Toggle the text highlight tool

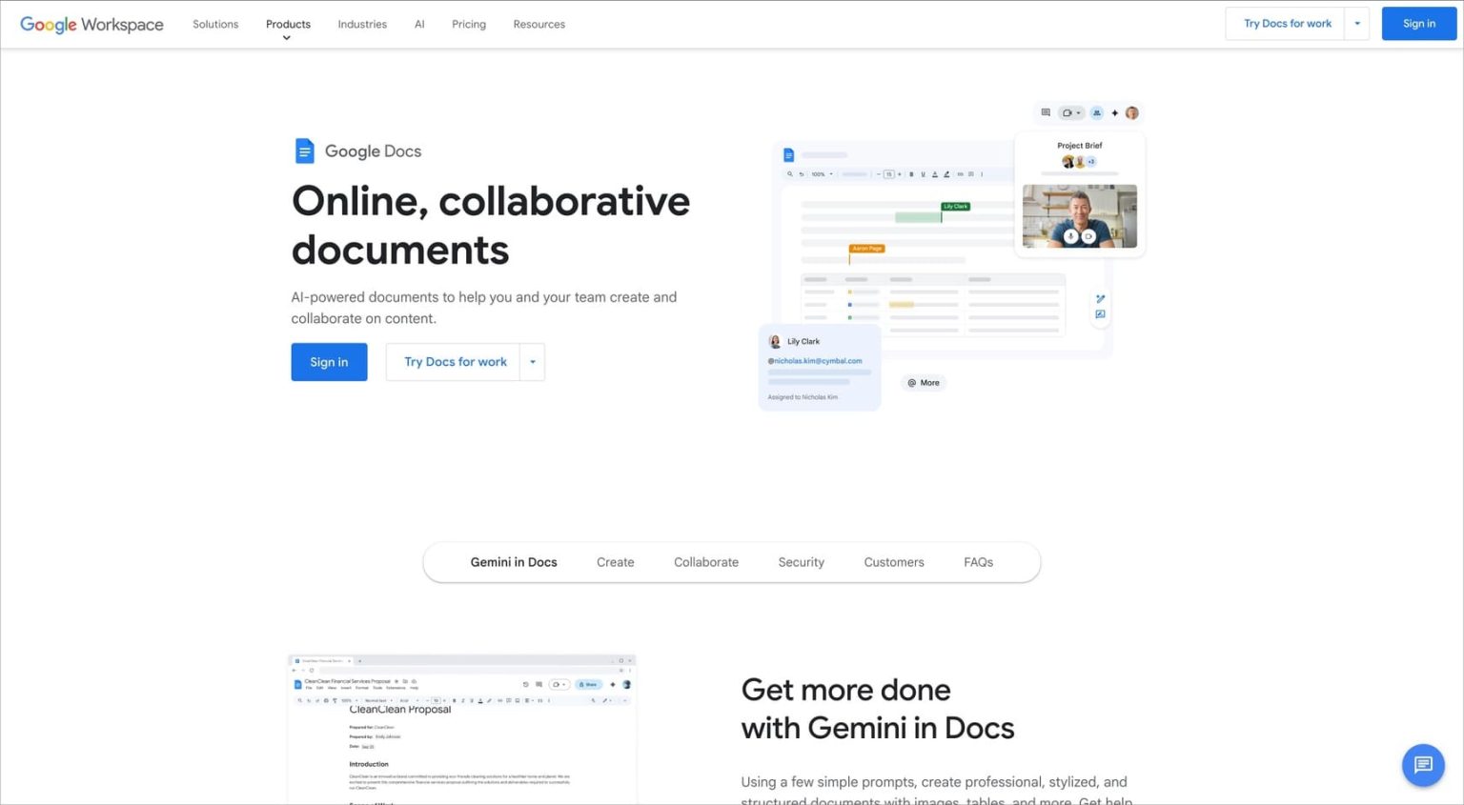(946, 174)
